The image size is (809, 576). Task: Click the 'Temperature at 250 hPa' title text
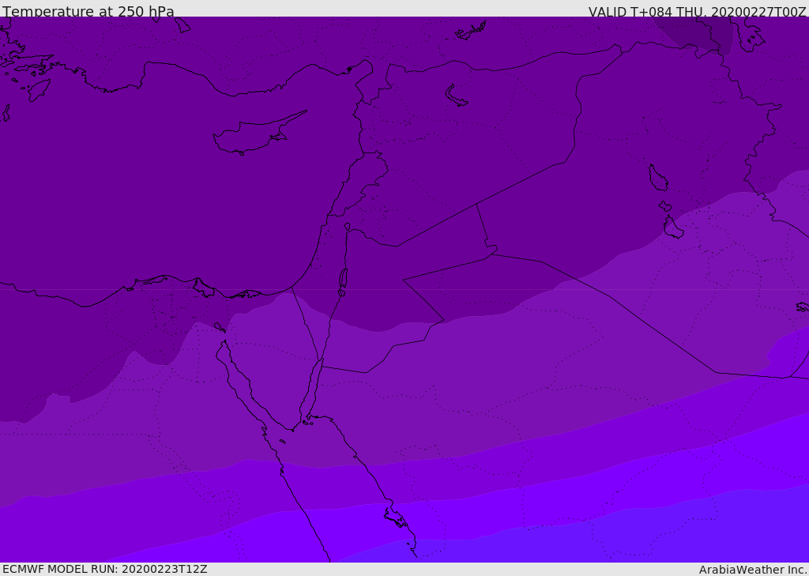coord(88,11)
